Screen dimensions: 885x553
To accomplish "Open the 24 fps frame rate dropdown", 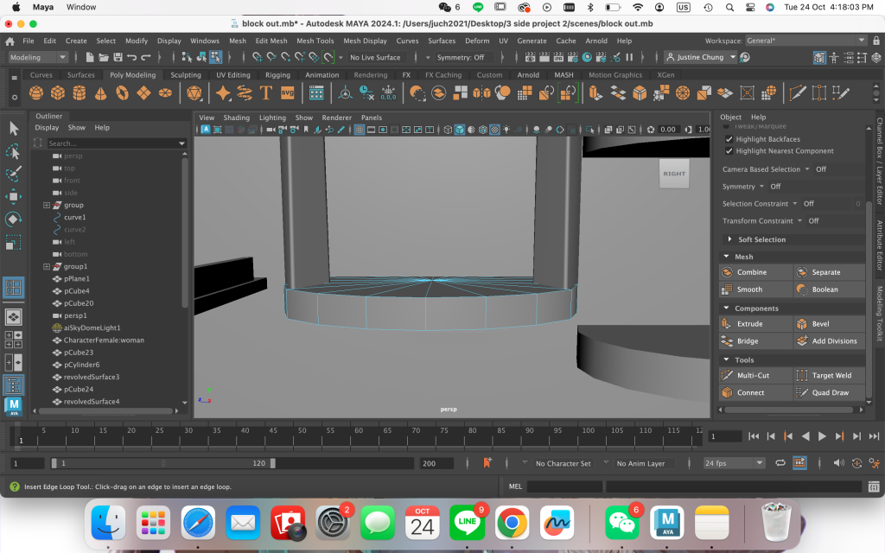I will click(x=734, y=463).
